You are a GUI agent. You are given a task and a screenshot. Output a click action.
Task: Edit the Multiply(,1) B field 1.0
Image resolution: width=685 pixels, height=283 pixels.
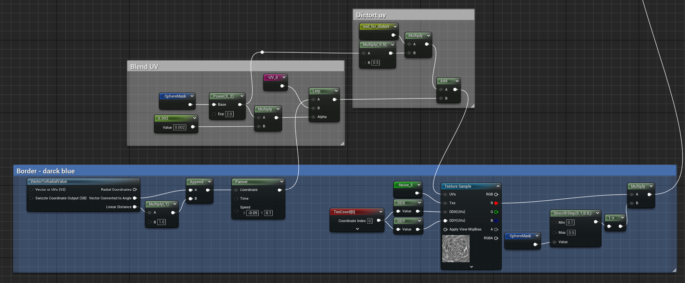162,222
